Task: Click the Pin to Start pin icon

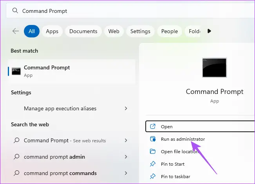Action: coord(153,164)
